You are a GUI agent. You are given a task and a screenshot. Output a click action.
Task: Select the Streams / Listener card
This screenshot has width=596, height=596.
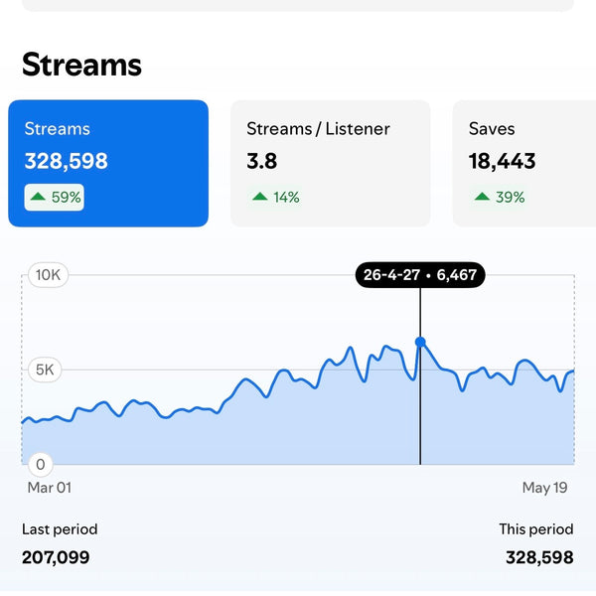[x=331, y=164]
